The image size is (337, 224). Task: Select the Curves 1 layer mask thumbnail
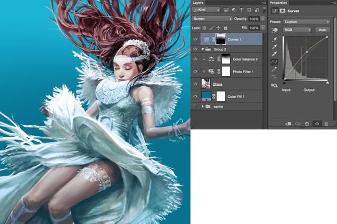click(221, 39)
